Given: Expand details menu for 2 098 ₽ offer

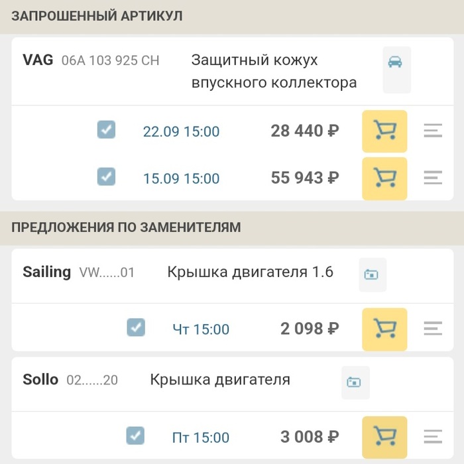Looking at the screenshot, I should click(x=433, y=329).
